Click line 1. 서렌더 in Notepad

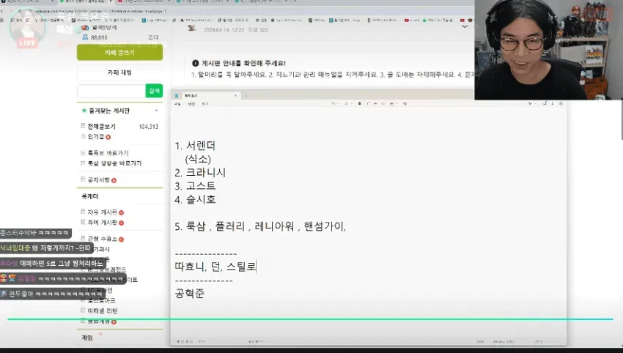195,145
